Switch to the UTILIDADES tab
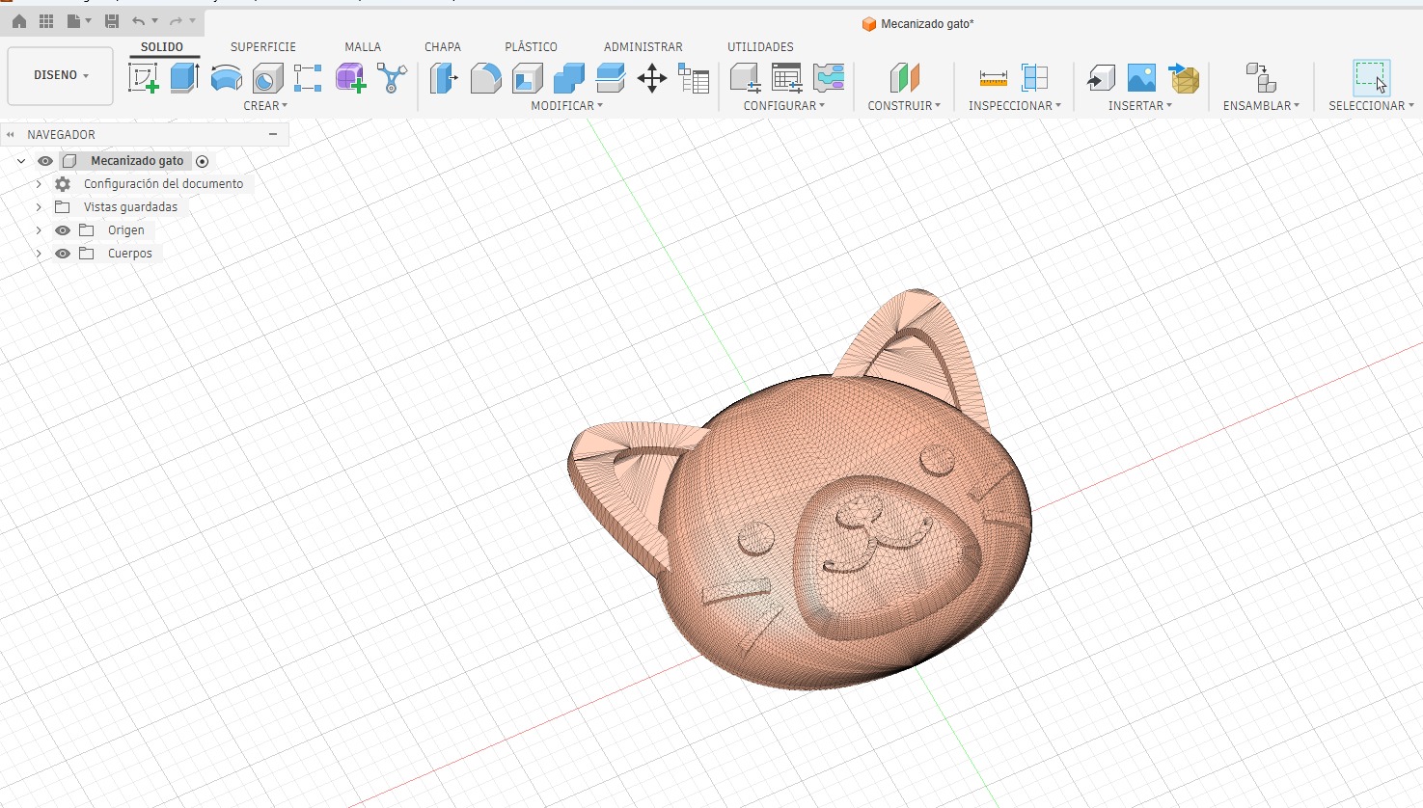Image resolution: width=1423 pixels, height=808 pixels. pos(760,46)
